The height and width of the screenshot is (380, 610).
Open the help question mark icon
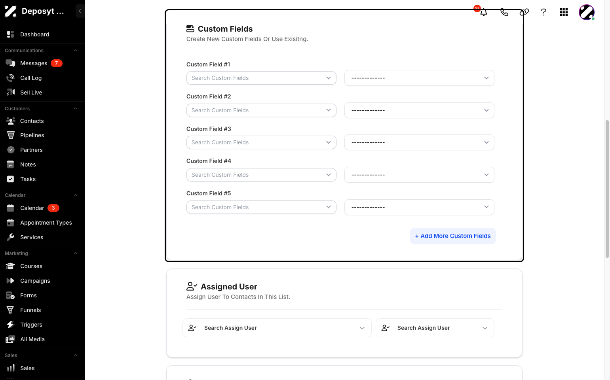543,12
